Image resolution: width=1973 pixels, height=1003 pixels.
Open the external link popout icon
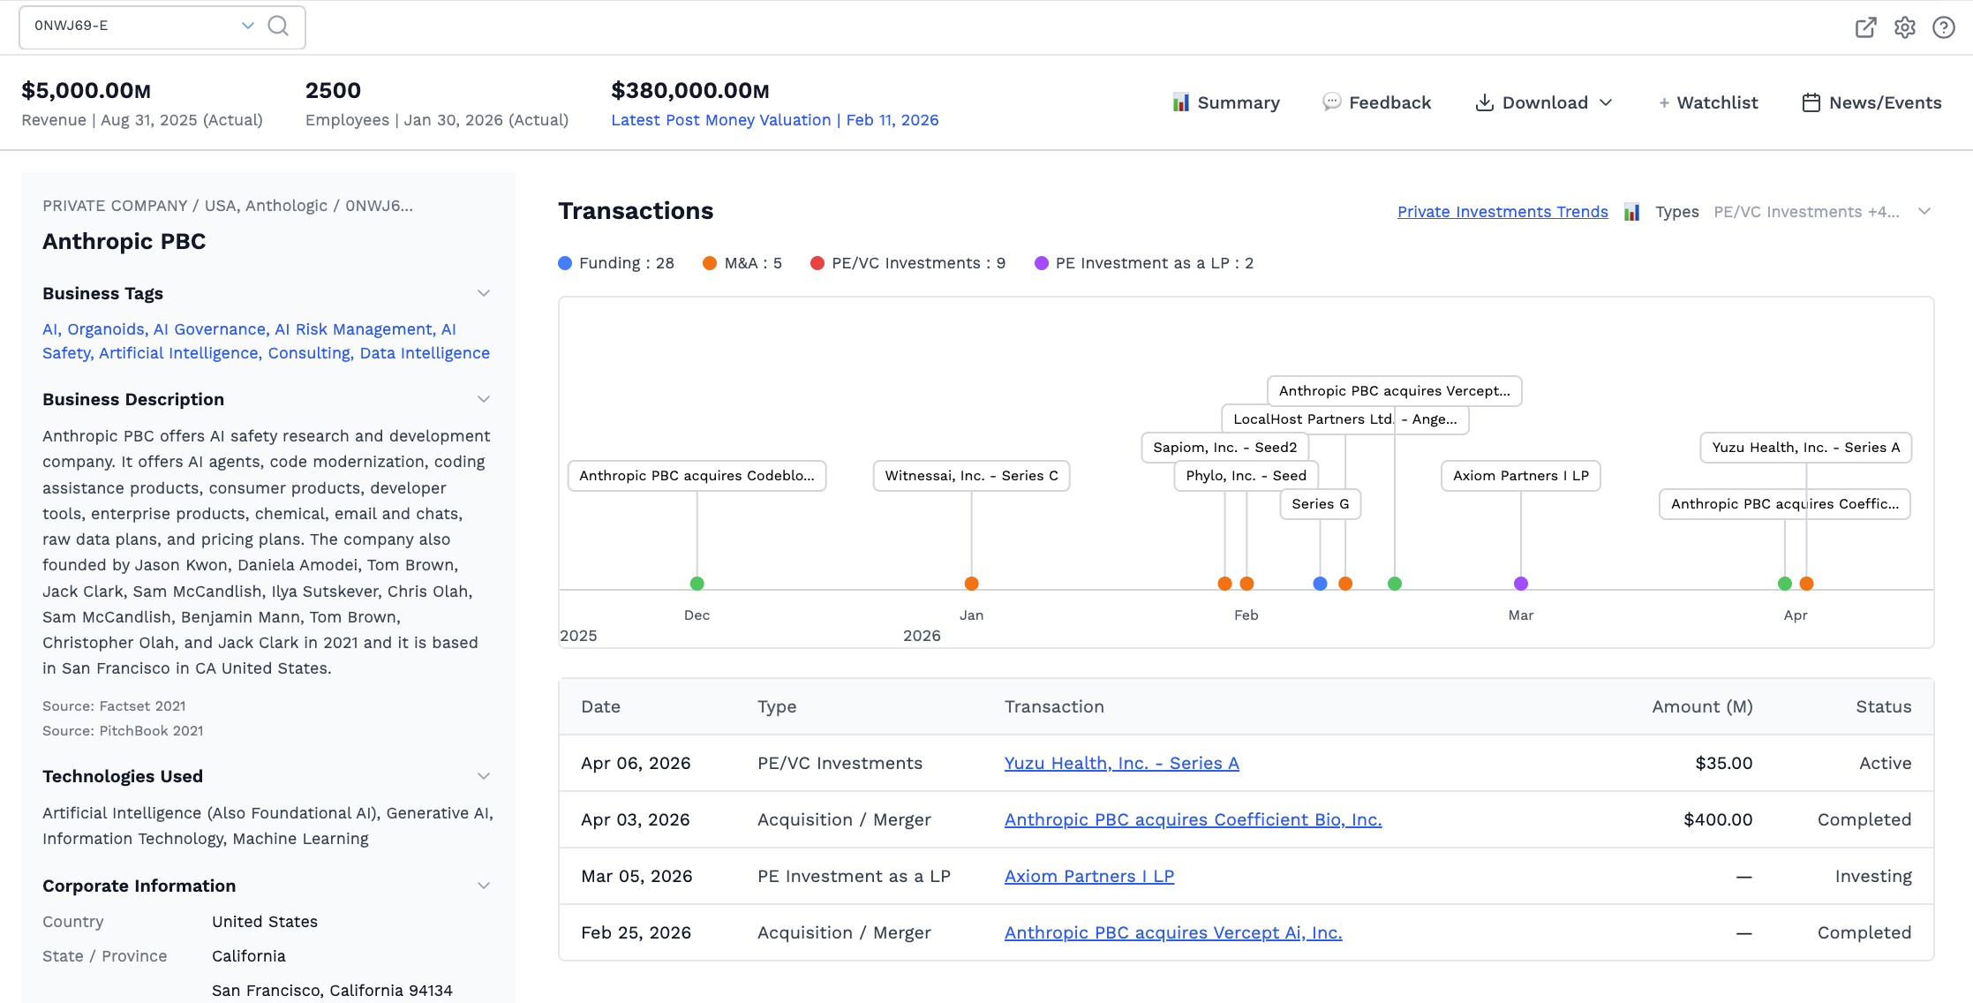point(1865,27)
